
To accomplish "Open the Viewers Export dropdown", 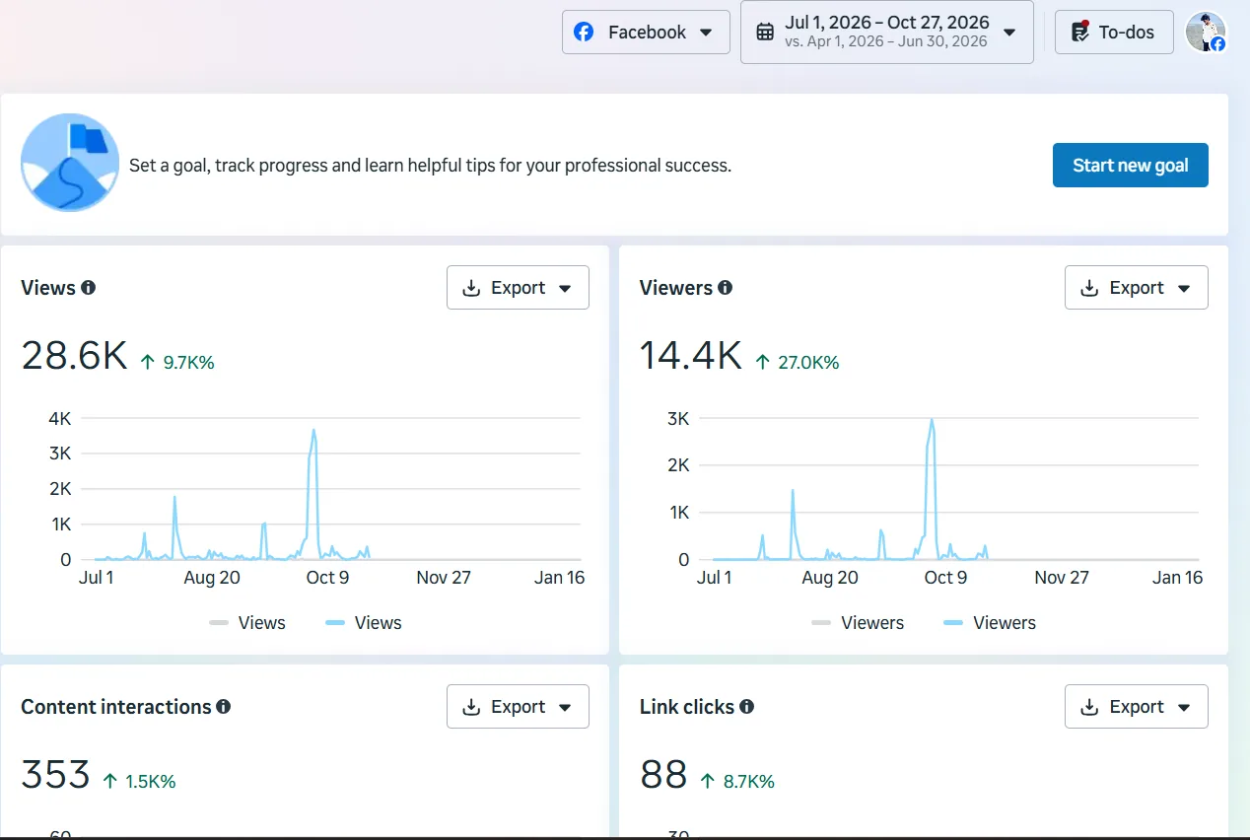I will pyautogui.click(x=1136, y=288).
